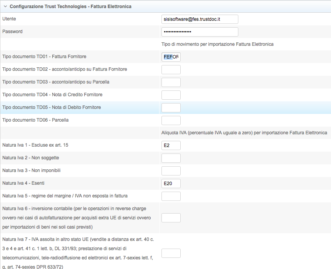The height and width of the screenshot is (269, 331).
Task: Click 'Natura Iva 5 - regime del margine' label
Action: (x=65, y=195)
